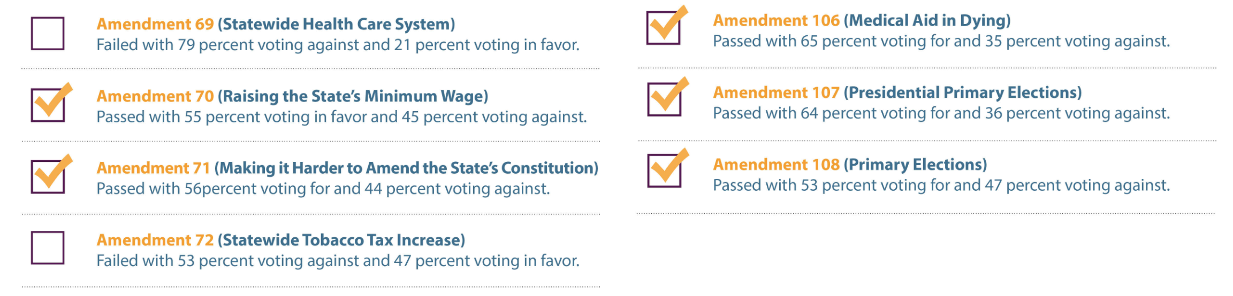
Task: Click 'Passed with 64 percent voting for' result line
Action: pyautogui.click(x=941, y=113)
